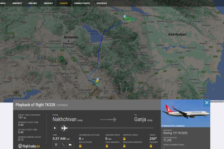
Task: Click the route arrow between airports
Action: pyautogui.click(x=108, y=119)
